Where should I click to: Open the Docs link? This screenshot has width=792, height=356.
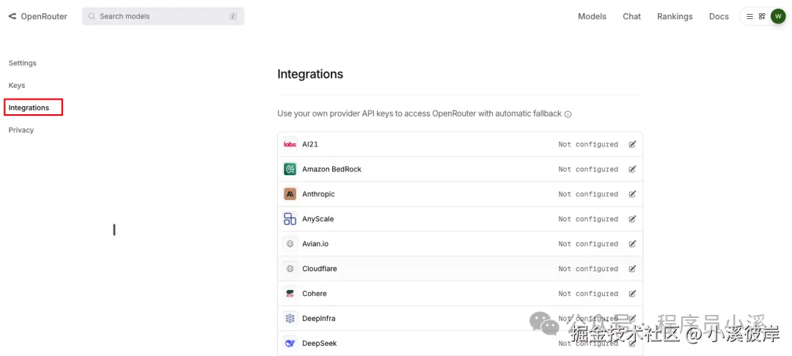[x=719, y=16]
